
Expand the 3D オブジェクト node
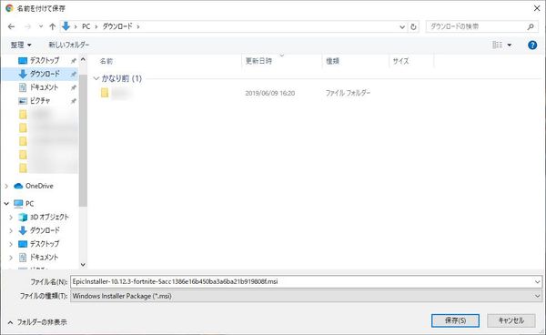(x=11, y=217)
